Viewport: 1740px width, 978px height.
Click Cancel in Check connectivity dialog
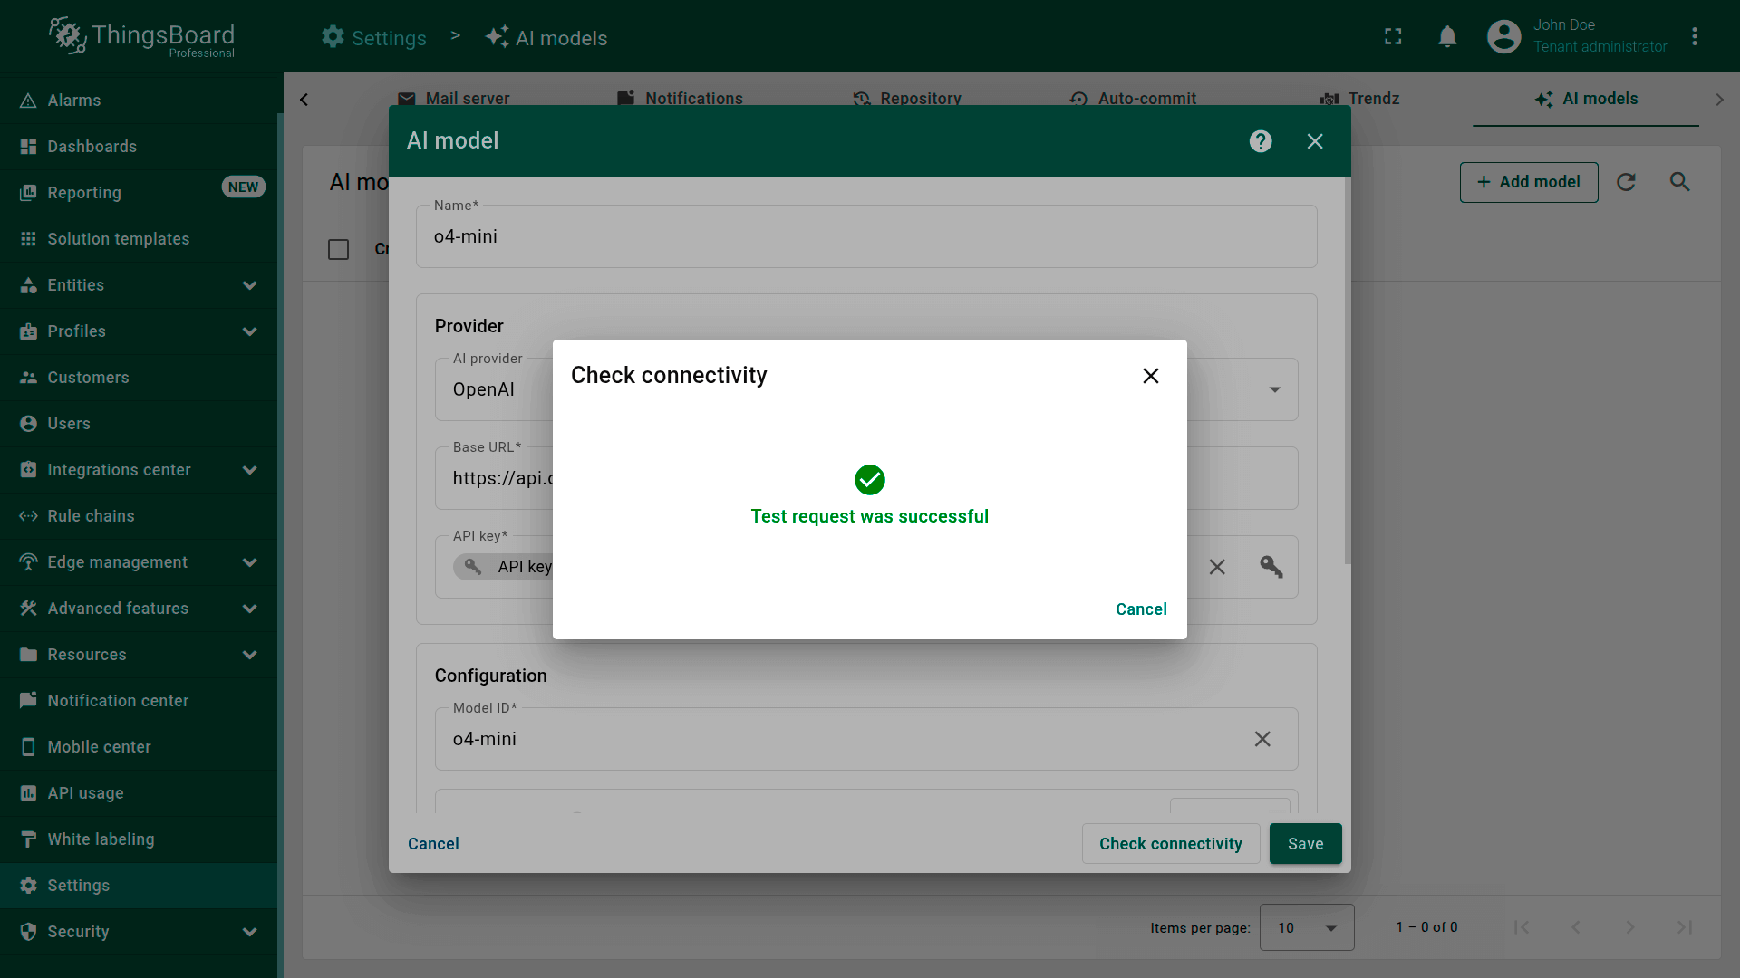point(1140,609)
